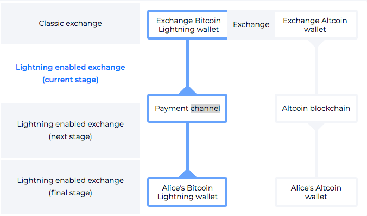This screenshot has height=216, width=367.
Task: Click blue line between channel and Alice's wallet
Action: pos(187,146)
